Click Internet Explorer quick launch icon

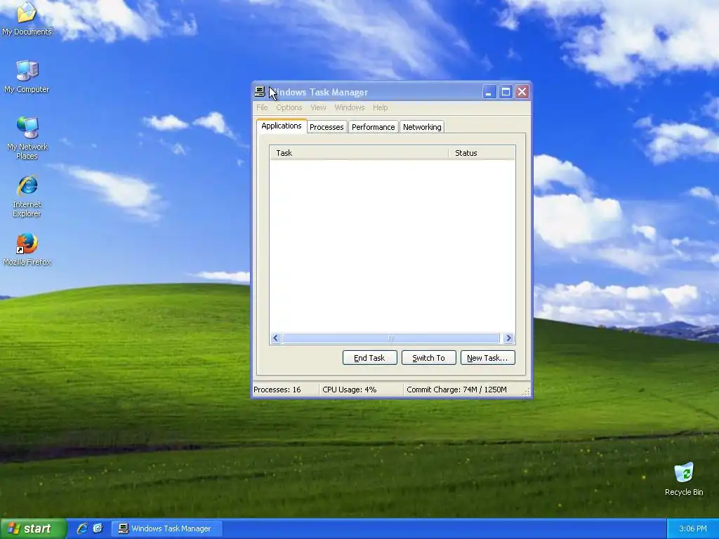tap(82, 528)
